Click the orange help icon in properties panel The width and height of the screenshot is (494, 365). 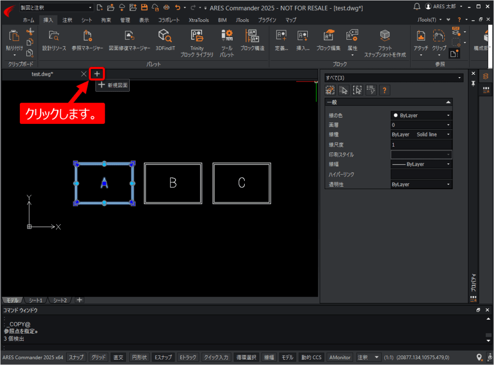click(384, 90)
